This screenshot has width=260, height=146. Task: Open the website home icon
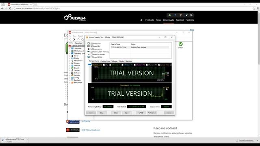(x=141, y=20)
